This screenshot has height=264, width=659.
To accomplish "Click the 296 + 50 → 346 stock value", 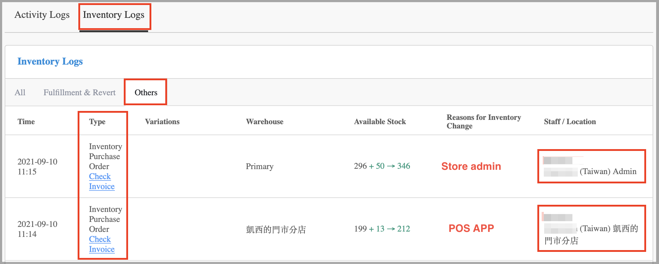I will coord(382,166).
